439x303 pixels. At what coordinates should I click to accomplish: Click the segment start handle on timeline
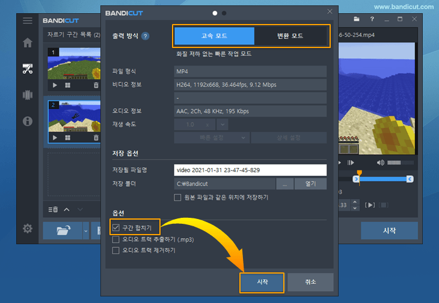(x=356, y=179)
